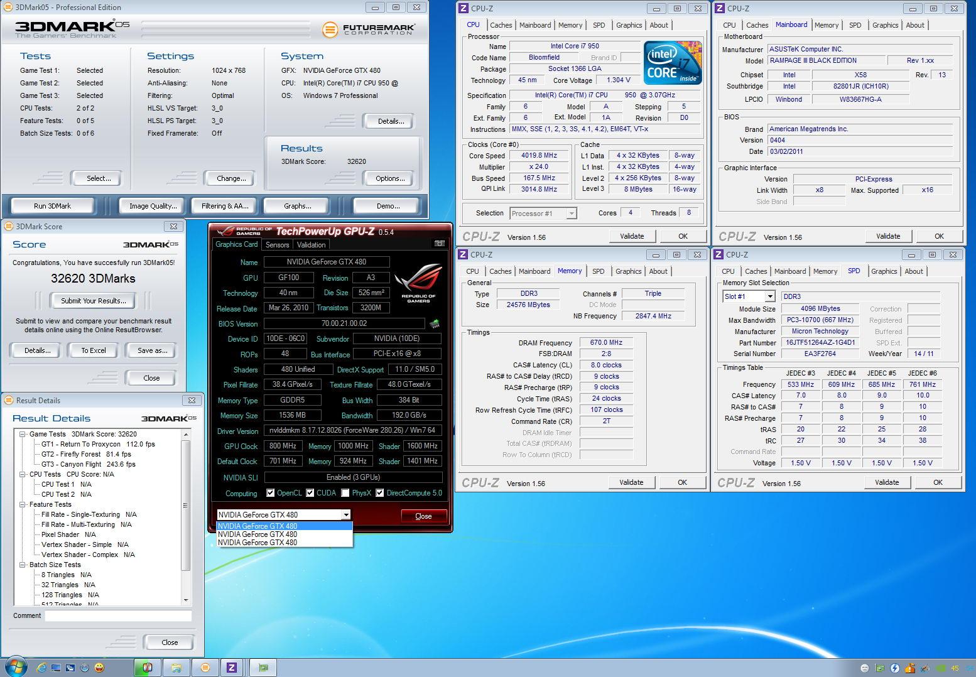Select the GT2 - Firefly Forest result row

point(86,454)
